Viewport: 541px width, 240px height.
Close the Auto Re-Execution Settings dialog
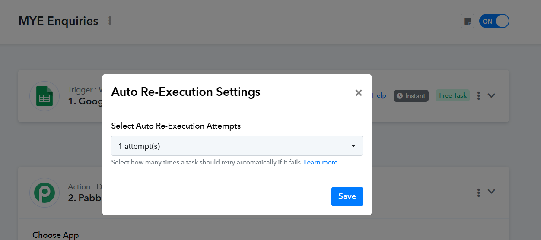pos(359,92)
